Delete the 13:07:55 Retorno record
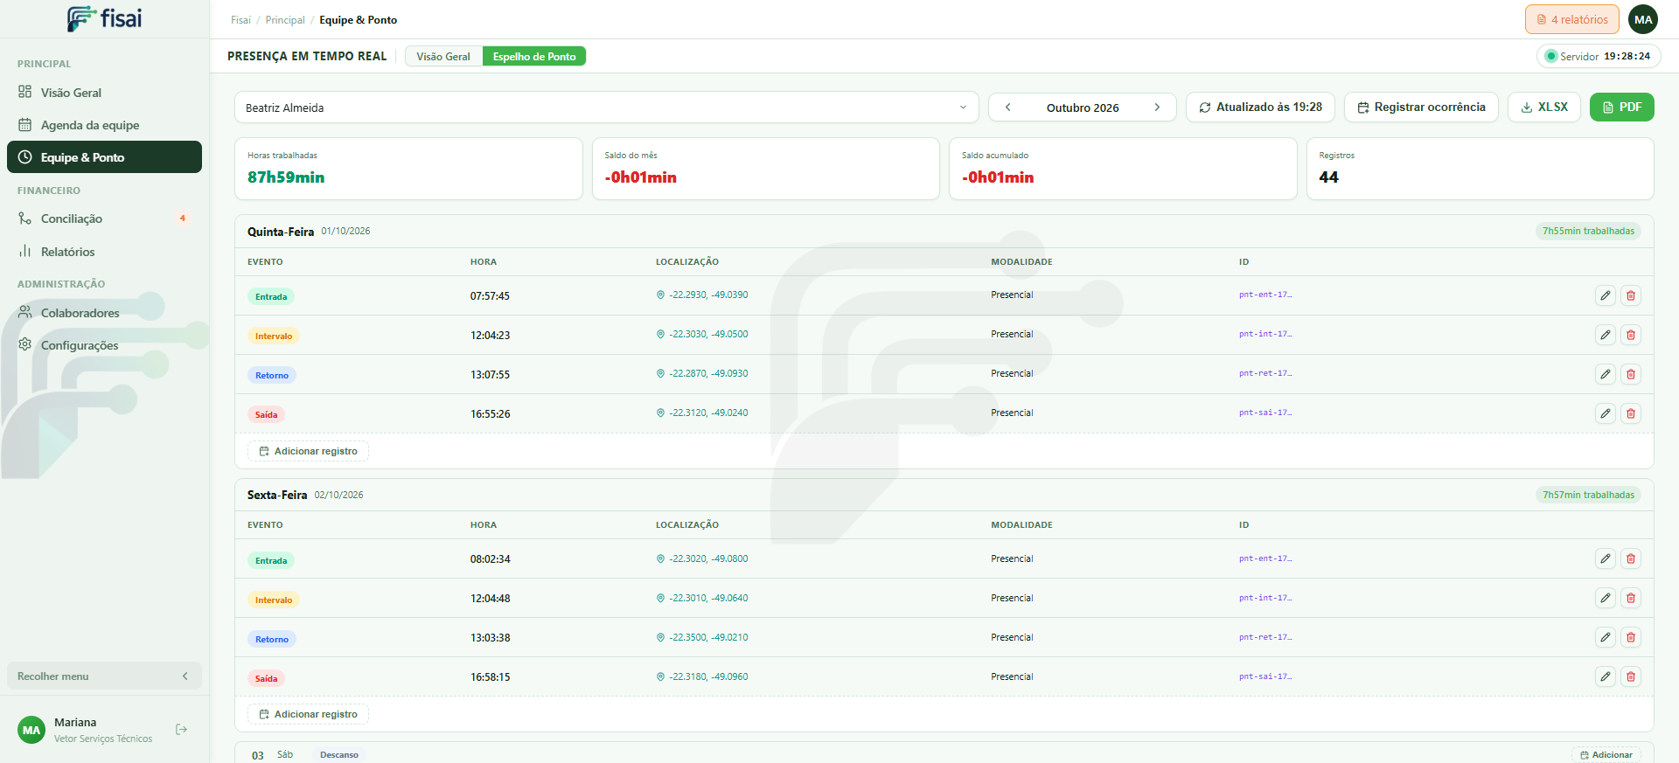1679x763 pixels. pos(1631,374)
